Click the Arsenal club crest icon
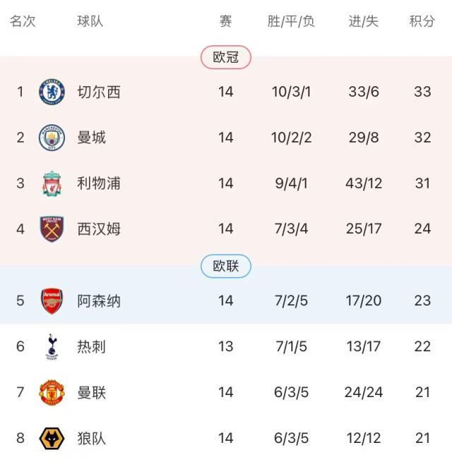 [x=52, y=301]
